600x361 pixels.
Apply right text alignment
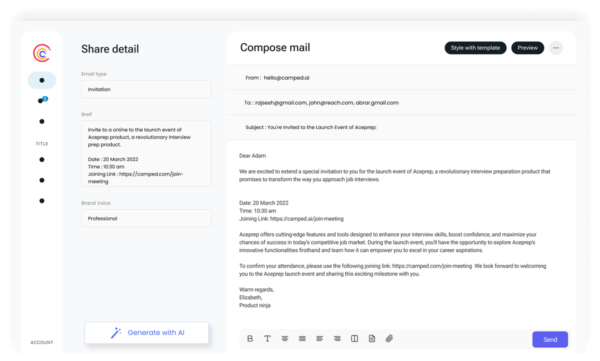(337, 338)
